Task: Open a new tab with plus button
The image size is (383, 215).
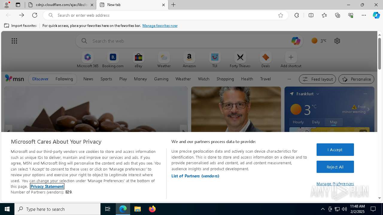Action: click(x=174, y=5)
